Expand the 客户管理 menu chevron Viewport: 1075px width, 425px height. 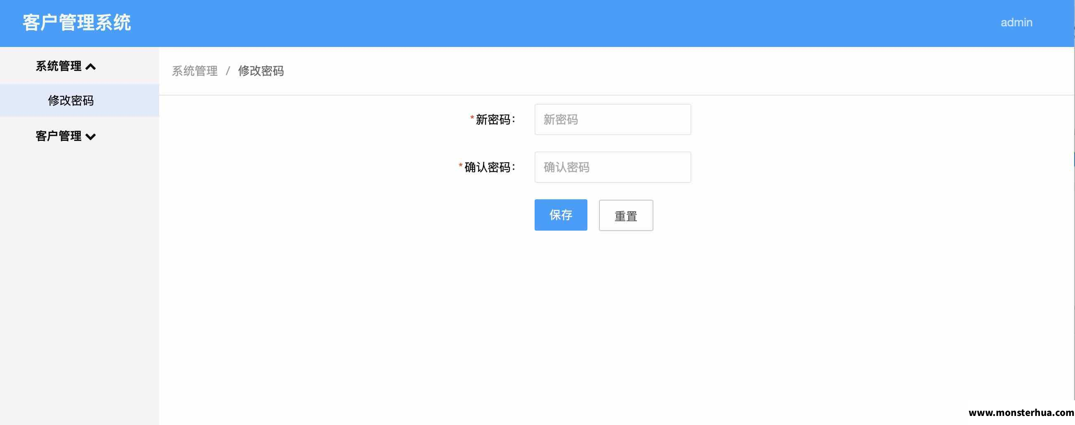click(x=91, y=136)
